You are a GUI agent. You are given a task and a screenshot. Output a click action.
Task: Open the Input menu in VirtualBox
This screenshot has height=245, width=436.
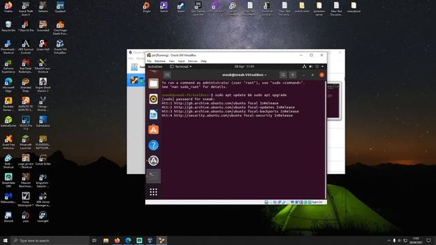tap(181, 61)
